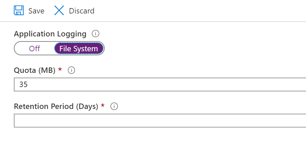Focus the empty Retention Period input field
Viewport: 306px width, 141px height.
point(160,120)
